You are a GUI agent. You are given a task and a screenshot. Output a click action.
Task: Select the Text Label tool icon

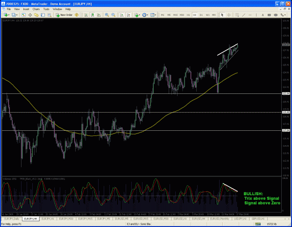click(x=269, y=15)
